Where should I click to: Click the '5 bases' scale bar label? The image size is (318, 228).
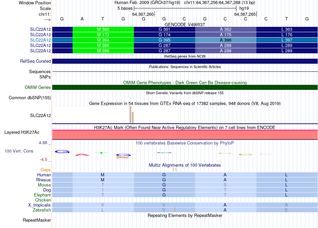(125, 8)
